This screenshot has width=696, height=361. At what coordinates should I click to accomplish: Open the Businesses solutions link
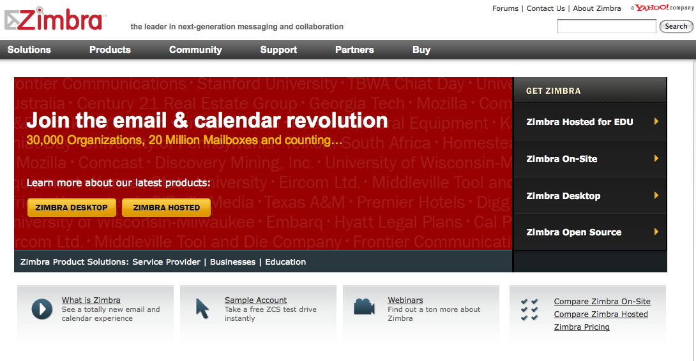coord(232,262)
